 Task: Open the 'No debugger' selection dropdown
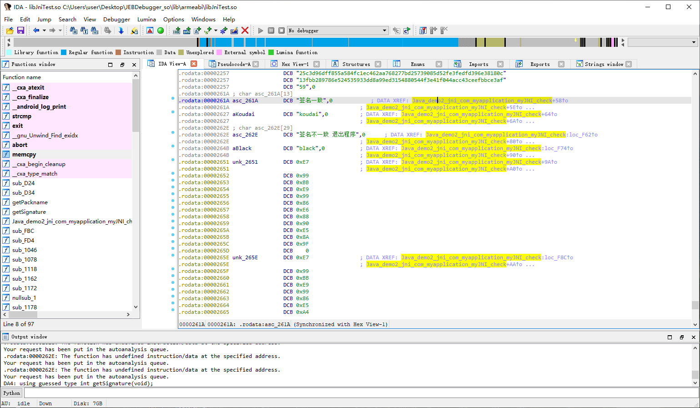coord(337,30)
